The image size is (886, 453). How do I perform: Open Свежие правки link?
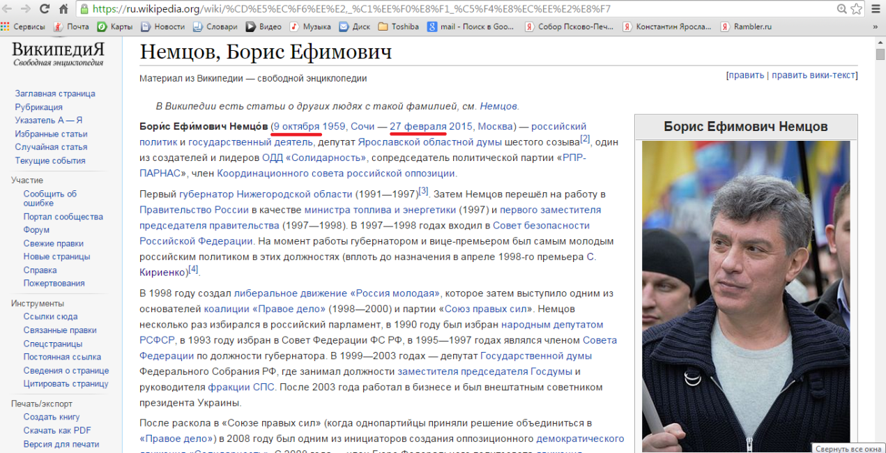click(54, 243)
